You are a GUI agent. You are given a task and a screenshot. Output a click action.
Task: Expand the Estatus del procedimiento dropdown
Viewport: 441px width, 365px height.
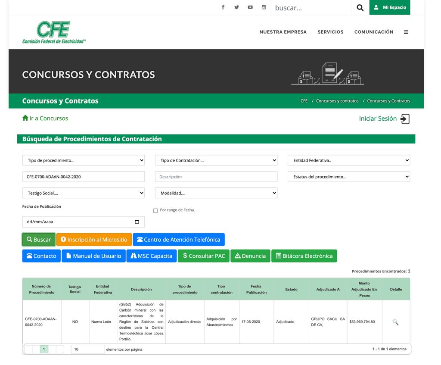(348, 177)
